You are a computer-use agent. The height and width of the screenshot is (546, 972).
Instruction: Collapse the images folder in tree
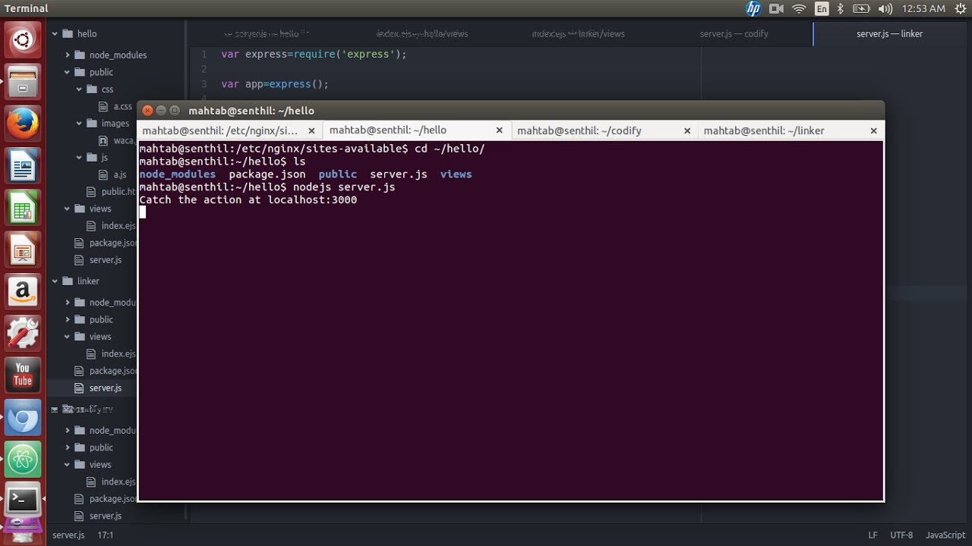(x=79, y=124)
